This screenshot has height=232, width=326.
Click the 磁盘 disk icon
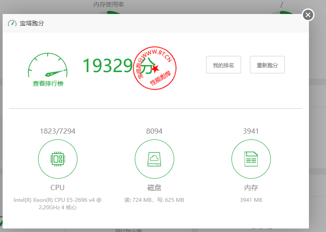tap(154, 159)
